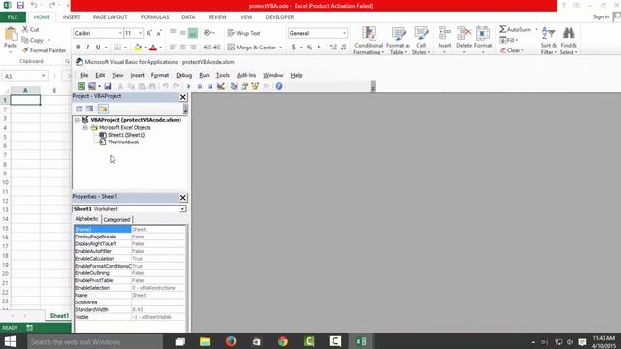The width and height of the screenshot is (621, 349).
Task: Open Project Explorer icon in VBA toolbar
Action: coord(234,86)
